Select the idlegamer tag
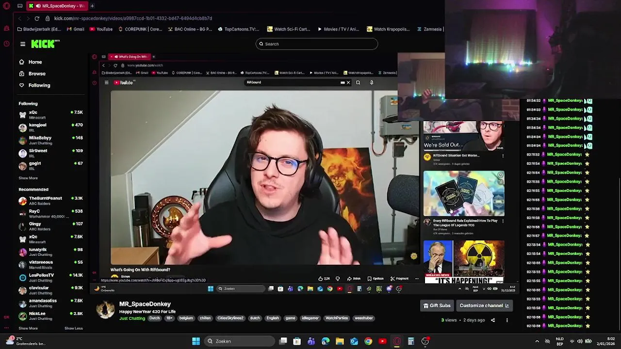 (310, 318)
